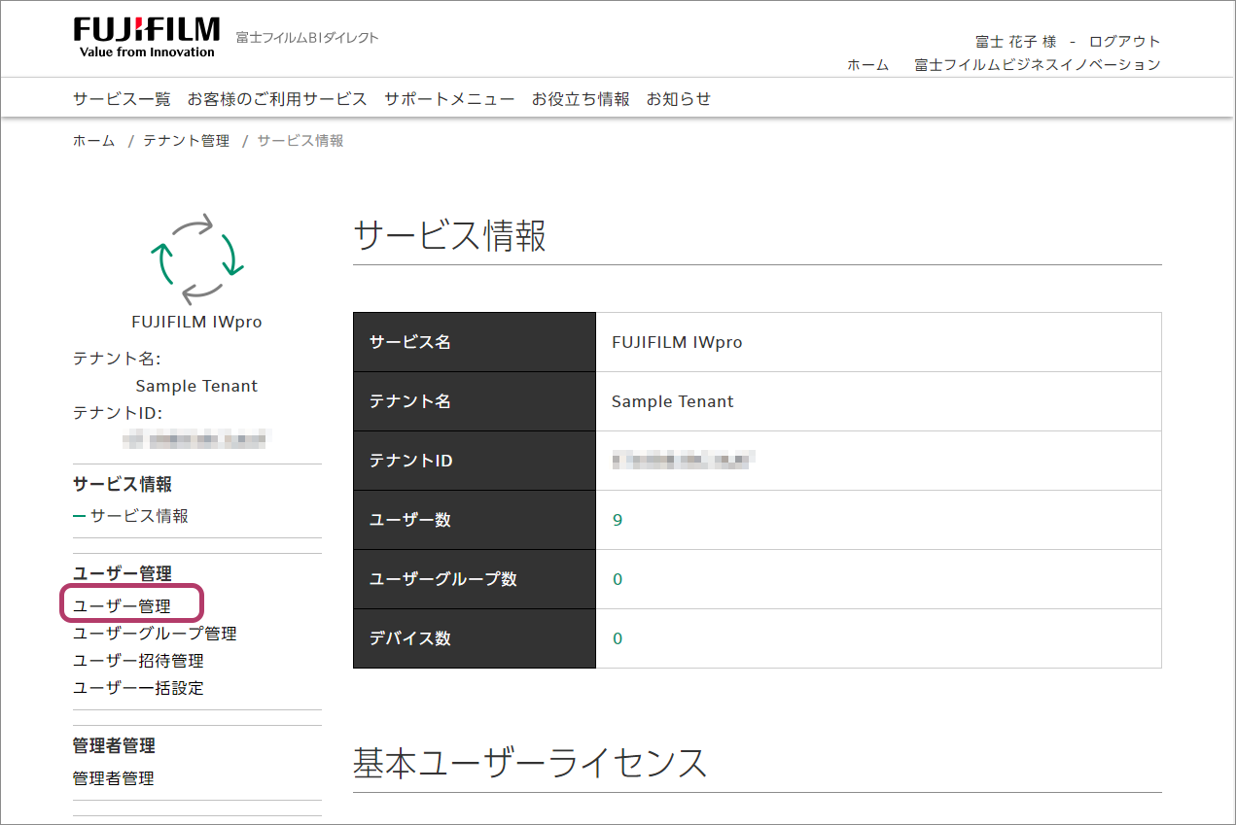Click Sample Tenant in the テナント名 table row

(673, 401)
